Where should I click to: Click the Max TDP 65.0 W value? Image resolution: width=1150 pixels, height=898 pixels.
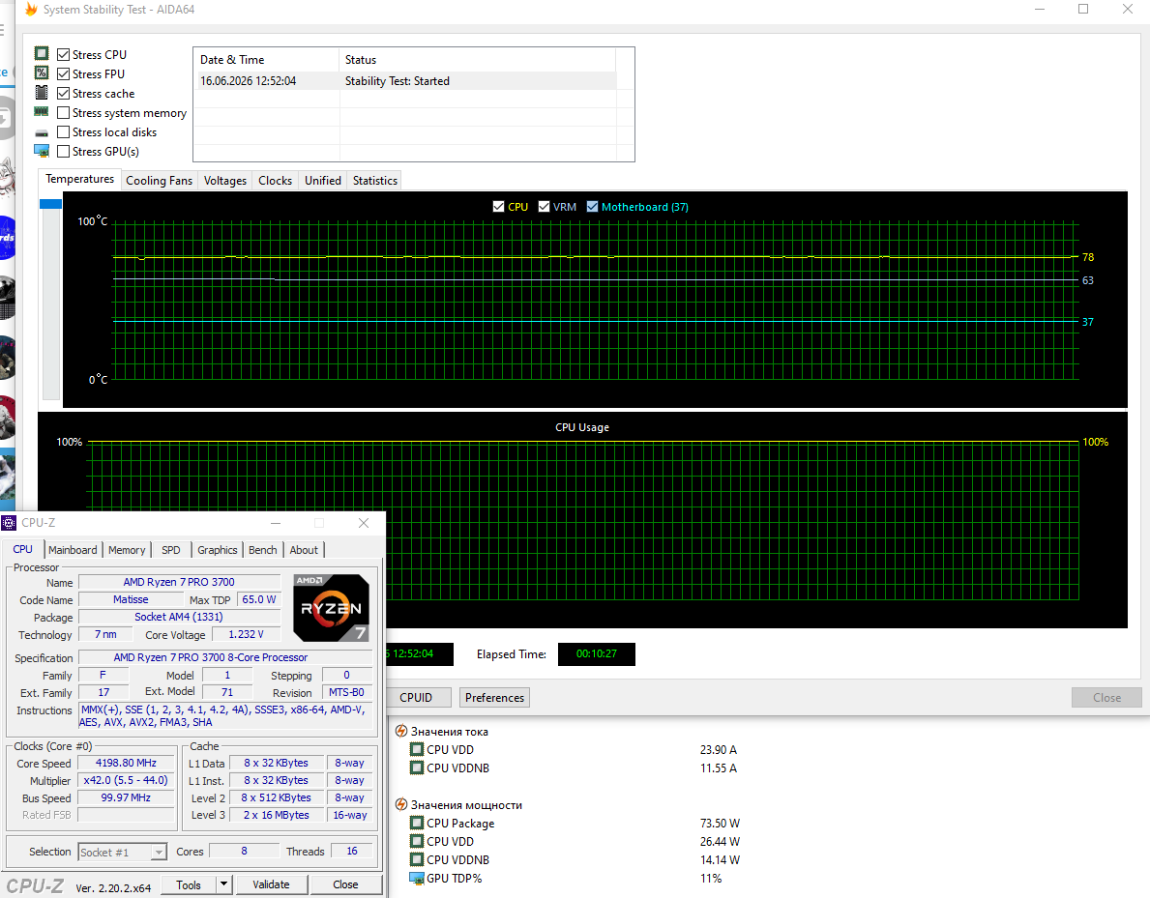coord(259,599)
